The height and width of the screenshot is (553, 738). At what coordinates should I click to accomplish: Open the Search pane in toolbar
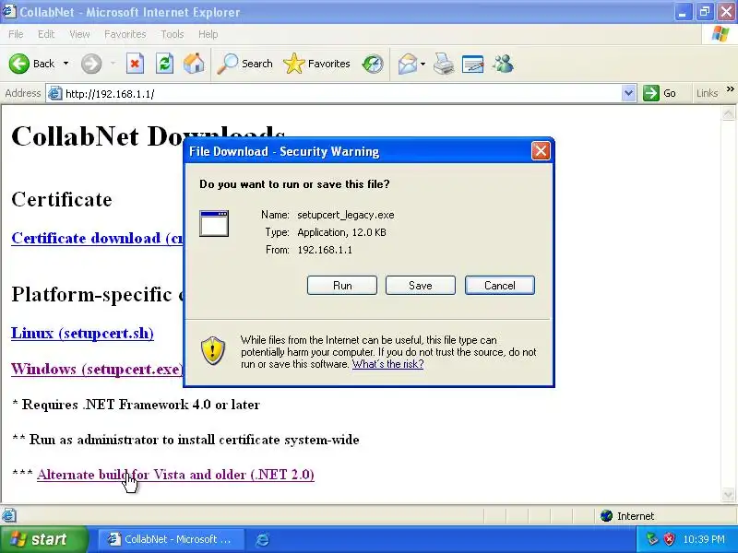[244, 64]
